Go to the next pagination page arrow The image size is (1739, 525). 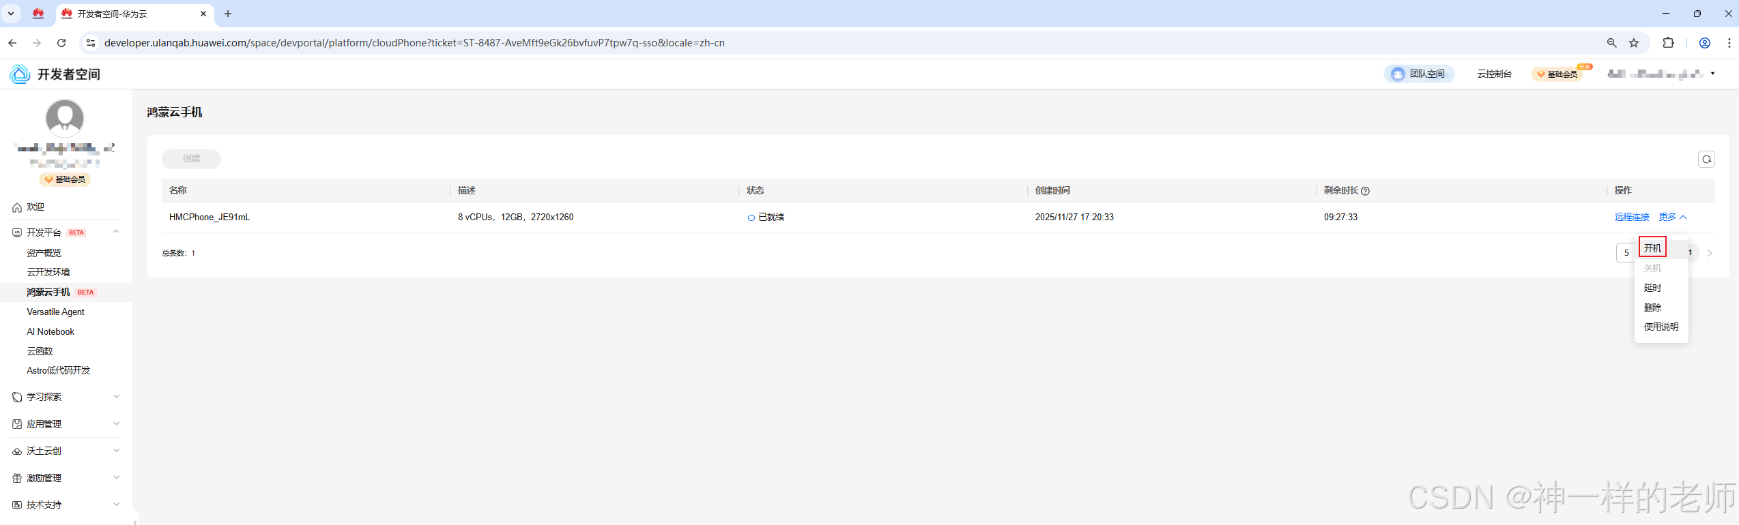(1710, 253)
